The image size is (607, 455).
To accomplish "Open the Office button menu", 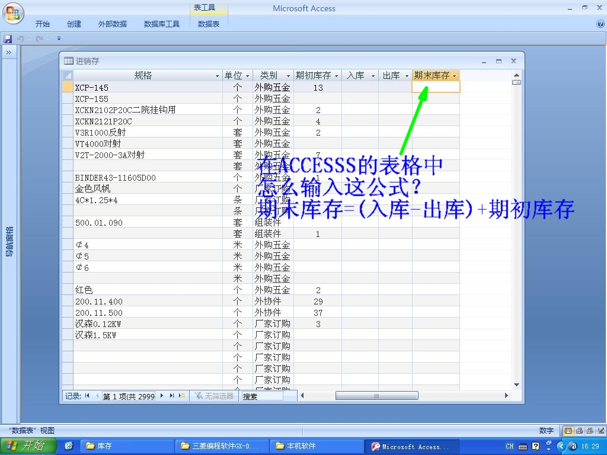I will pos(13,14).
